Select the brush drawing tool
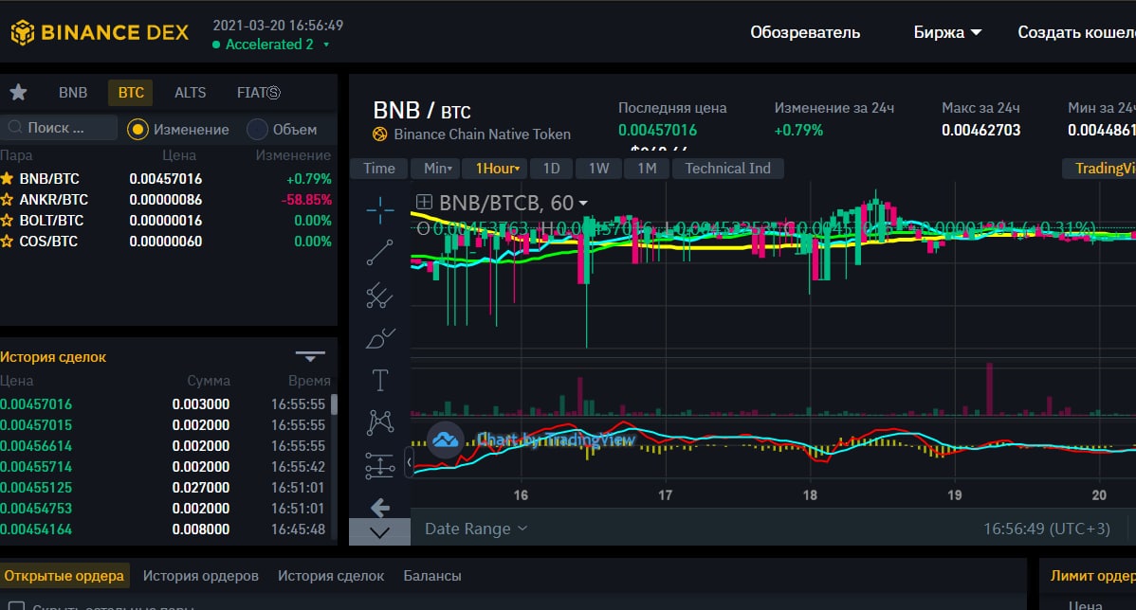This screenshot has height=610, width=1136. point(379,338)
